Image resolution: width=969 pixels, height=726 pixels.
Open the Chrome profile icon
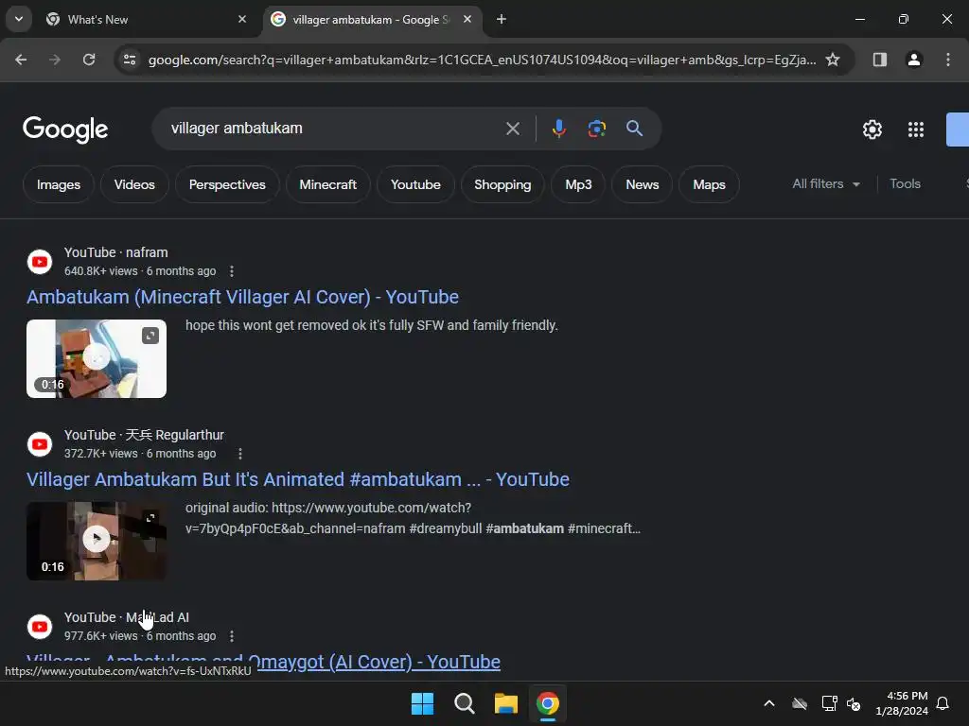point(914,60)
